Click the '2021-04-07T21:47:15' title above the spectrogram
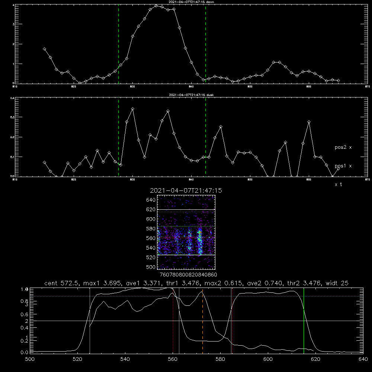 click(x=186, y=190)
